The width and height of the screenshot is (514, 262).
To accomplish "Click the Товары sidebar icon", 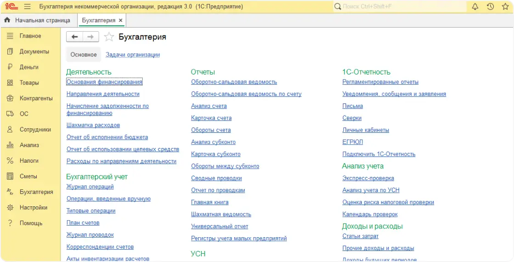I will click(10, 83).
